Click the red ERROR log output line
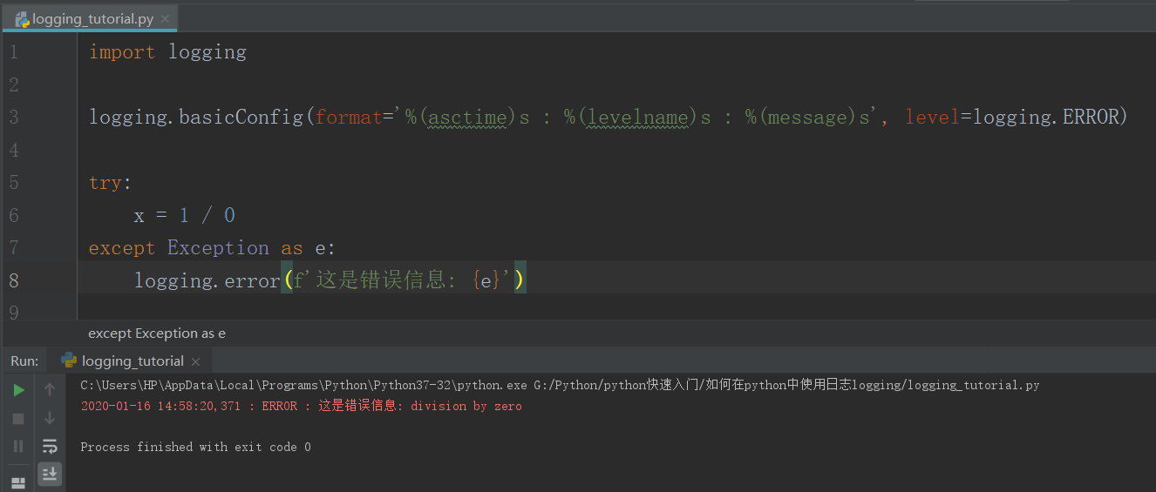The height and width of the screenshot is (492, 1156). pyautogui.click(x=301, y=406)
